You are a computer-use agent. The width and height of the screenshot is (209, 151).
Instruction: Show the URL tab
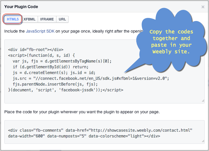coord(62,19)
